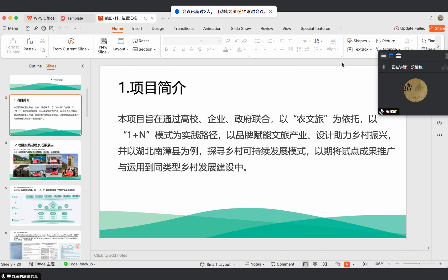Image resolution: width=448 pixels, height=280 pixels.
Task: Start slideshow with orange play button
Action: click(x=347, y=264)
